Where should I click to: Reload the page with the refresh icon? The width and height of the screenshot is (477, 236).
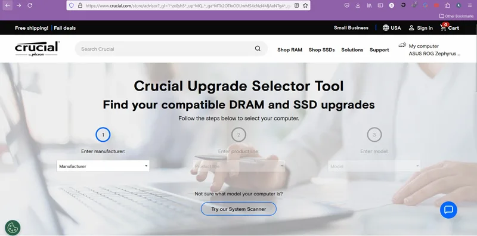(x=30, y=5)
